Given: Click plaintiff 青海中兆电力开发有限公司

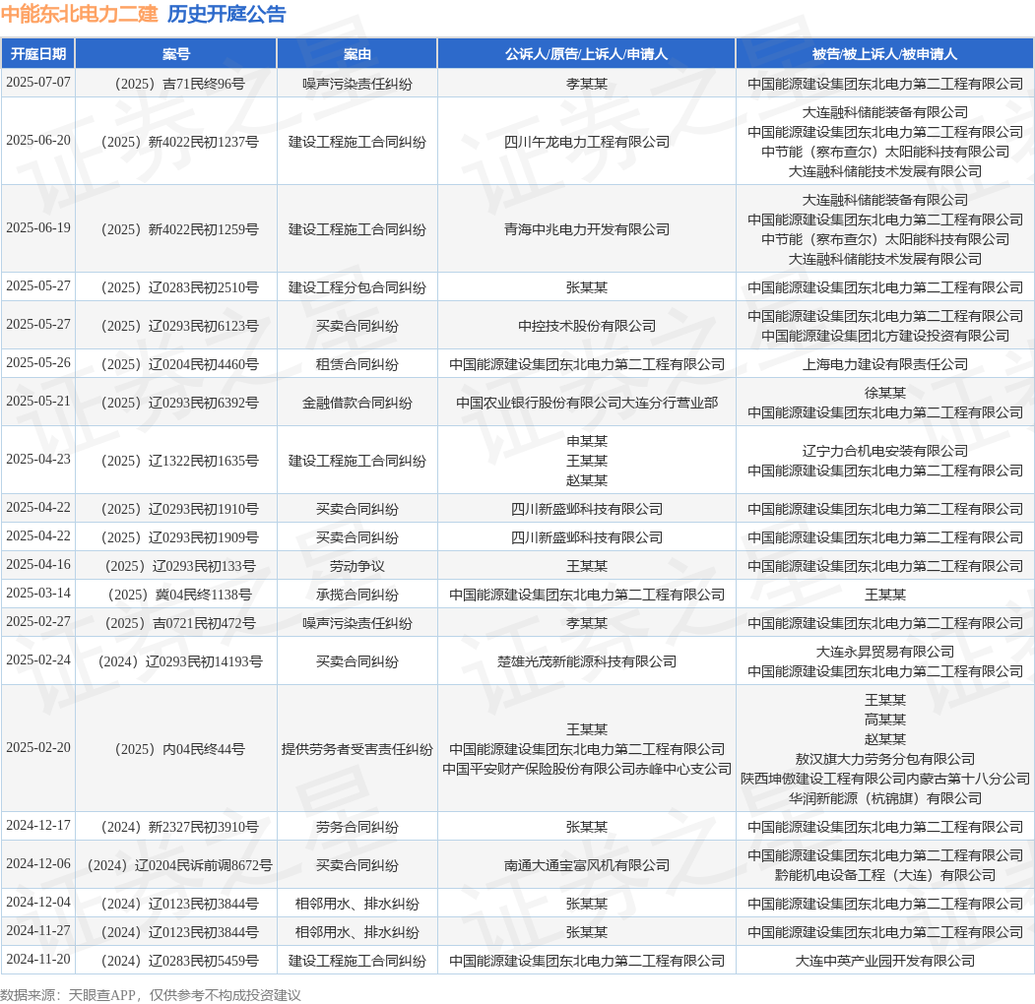Looking at the screenshot, I should (x=587, y=229).
